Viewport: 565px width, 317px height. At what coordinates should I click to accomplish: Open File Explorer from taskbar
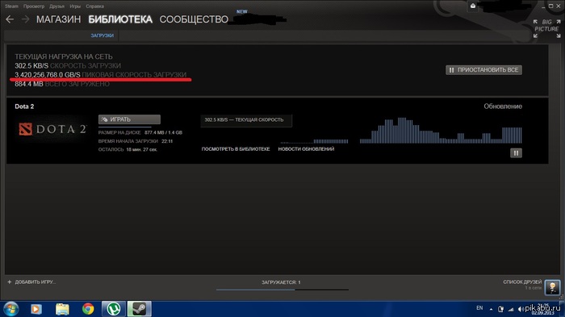62,309
